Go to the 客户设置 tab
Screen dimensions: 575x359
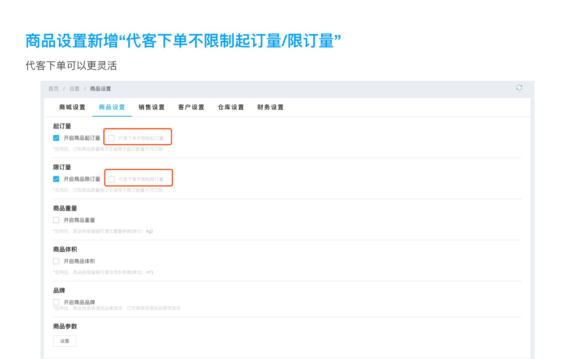[x=191, y=107]
